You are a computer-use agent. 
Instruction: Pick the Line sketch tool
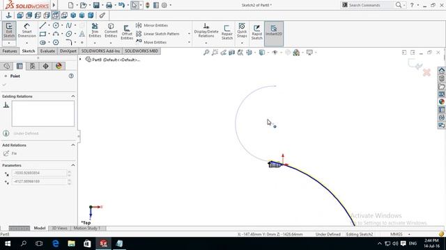[43, 26]
